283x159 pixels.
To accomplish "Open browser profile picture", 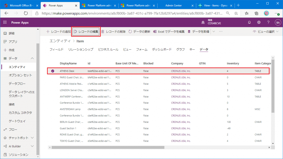I will tap(266, 13).
